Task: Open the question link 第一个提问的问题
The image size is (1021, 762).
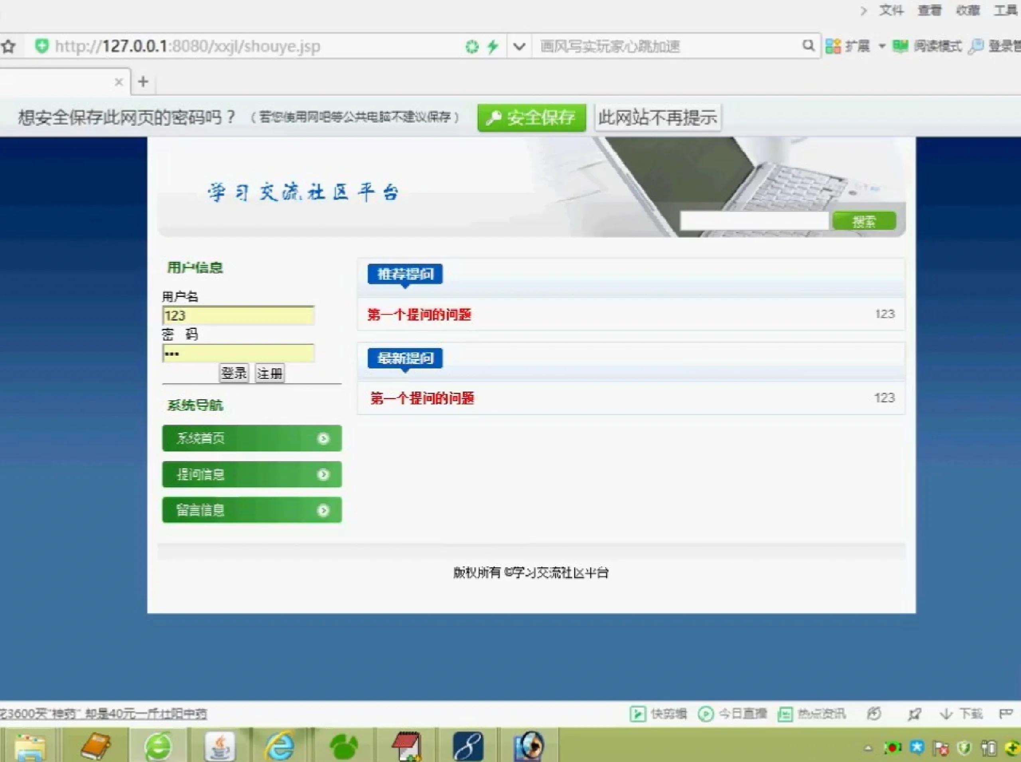Action: point(418,315)
